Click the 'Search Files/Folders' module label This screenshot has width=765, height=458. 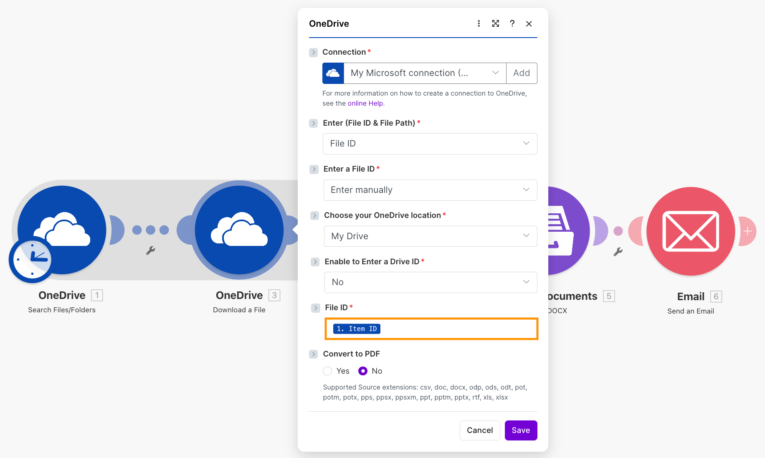pos(62,310)
